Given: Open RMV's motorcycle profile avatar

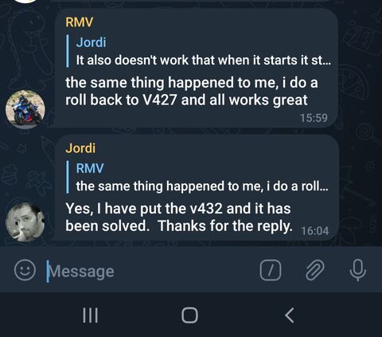Looking at the screenshot, I should [25, 109].
